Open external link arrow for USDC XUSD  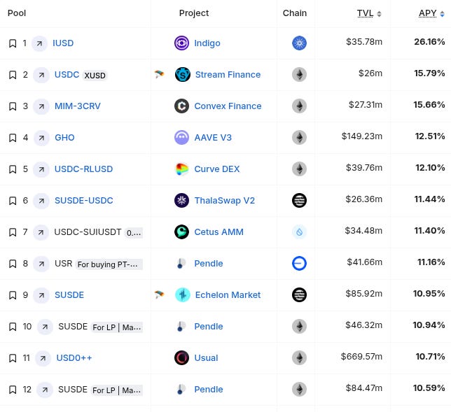[x=41, y=75]
